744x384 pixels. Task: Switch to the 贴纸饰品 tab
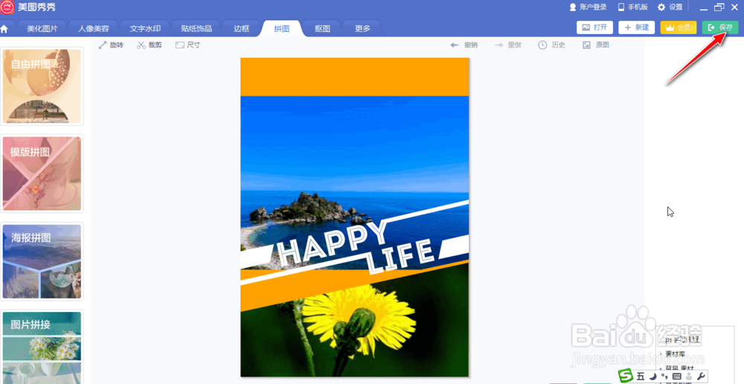pos(196,28)
